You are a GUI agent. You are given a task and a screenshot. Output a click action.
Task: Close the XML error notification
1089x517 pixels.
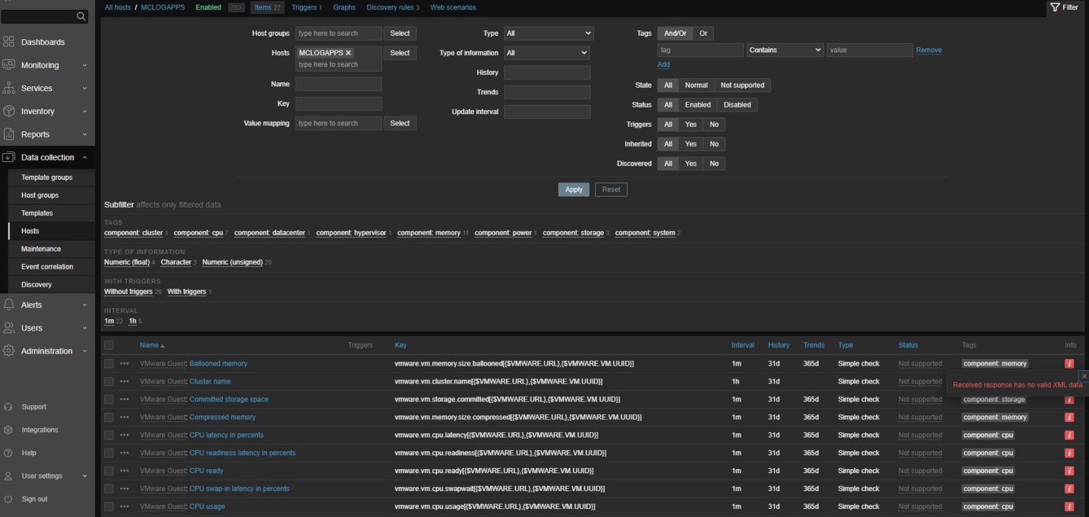coord(1084,376)
